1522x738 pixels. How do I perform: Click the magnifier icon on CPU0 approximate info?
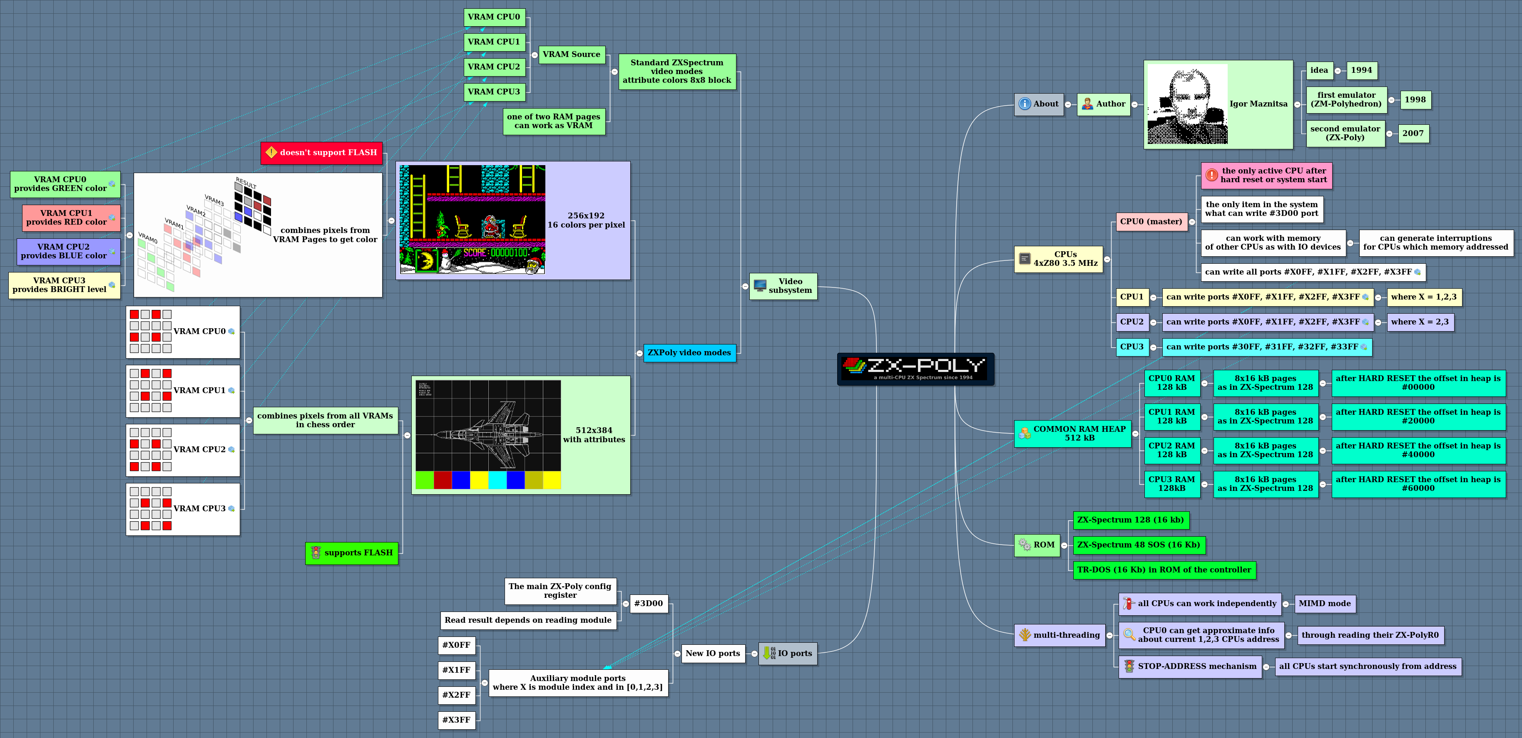click(x=1129, y=635)
